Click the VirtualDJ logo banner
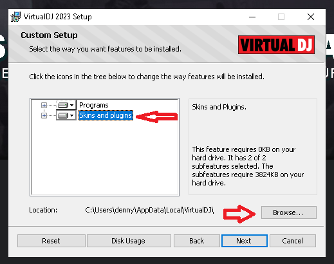 tap(276, 44)
